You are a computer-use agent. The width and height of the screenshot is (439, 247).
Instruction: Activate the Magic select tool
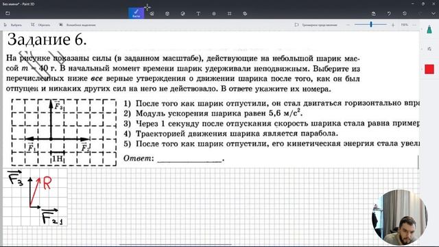tap(78, 25)
